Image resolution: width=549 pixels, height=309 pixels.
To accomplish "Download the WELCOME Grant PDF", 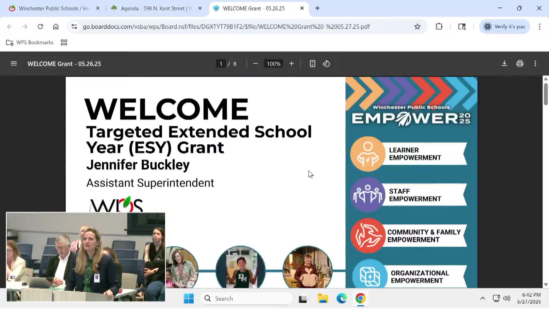I will (504, 64).
